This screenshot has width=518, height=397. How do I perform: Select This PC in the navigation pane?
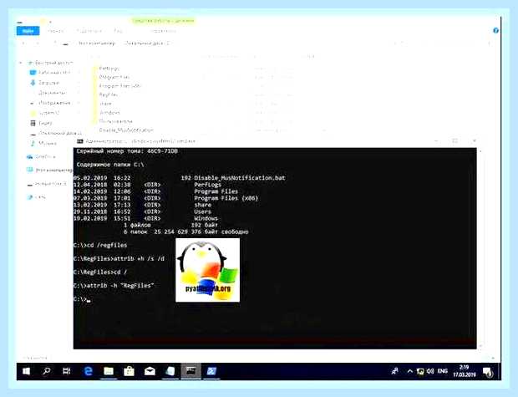click(49, 170)
